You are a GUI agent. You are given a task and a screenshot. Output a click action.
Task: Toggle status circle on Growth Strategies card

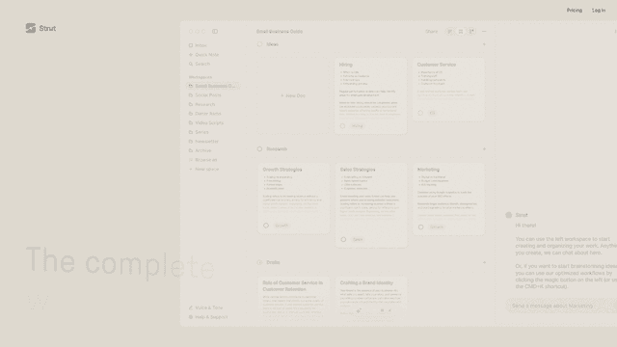click(266, 226)
